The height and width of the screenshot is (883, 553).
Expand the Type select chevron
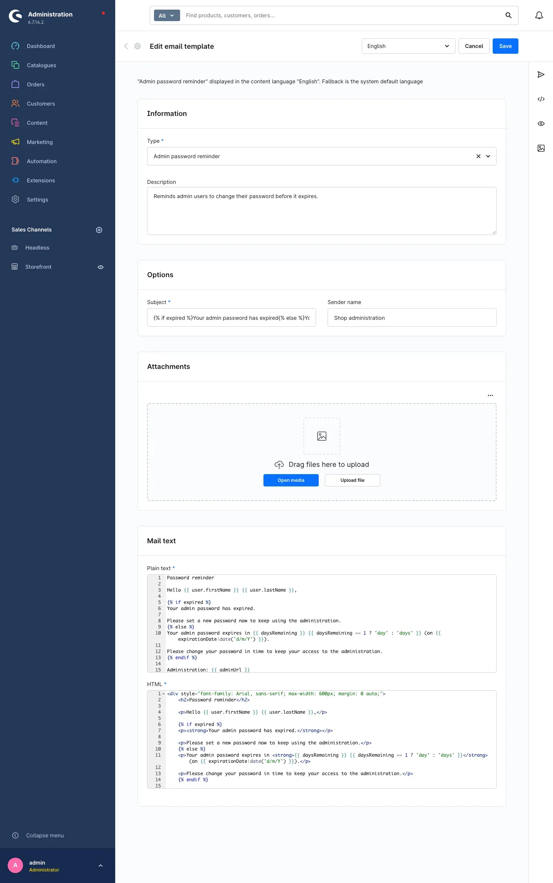488,156
